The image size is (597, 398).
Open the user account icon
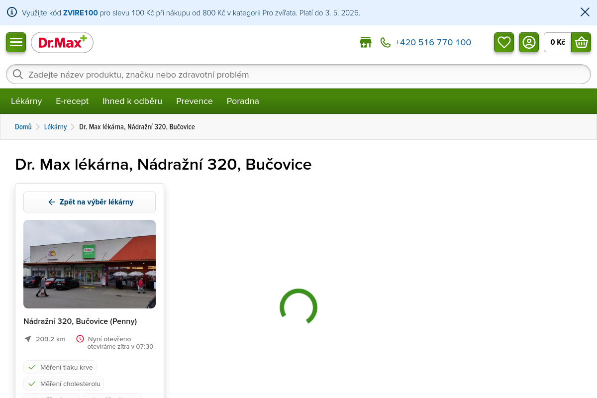(529, 42)
